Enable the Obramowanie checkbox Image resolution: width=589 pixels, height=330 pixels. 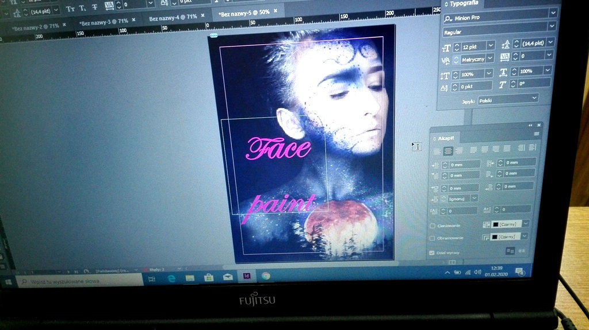(x=432, y=238)
